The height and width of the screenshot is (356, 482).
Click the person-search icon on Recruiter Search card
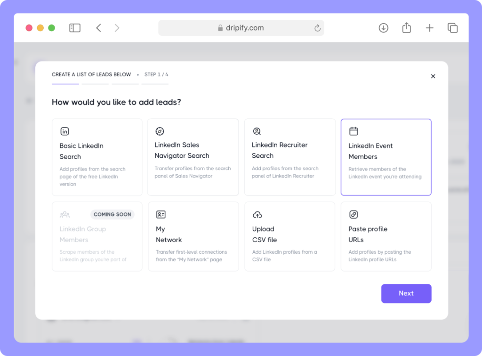pos(257,131)
